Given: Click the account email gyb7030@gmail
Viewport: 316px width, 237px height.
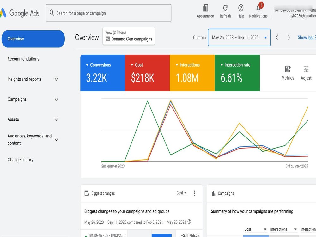Looking at the screenshot, I should tap(303, 16).
